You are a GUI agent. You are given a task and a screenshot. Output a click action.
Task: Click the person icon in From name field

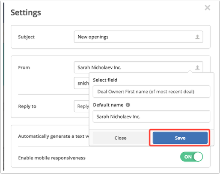[x=197, y=67]
